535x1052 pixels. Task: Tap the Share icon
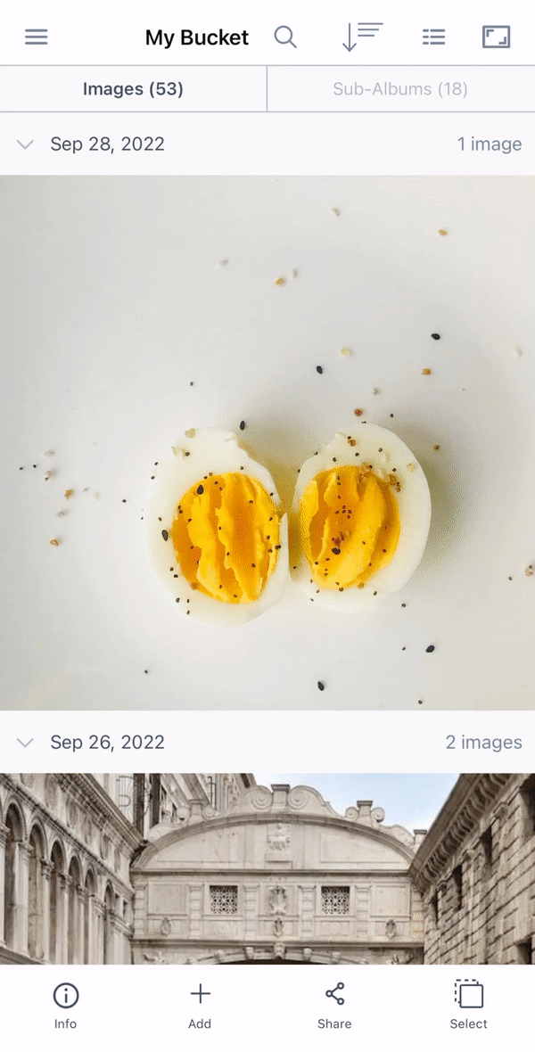334,994
